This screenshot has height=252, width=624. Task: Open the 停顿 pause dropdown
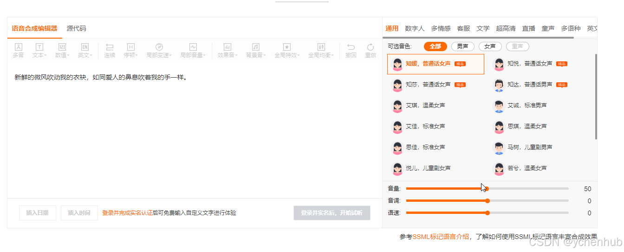(x=131, y=50)
